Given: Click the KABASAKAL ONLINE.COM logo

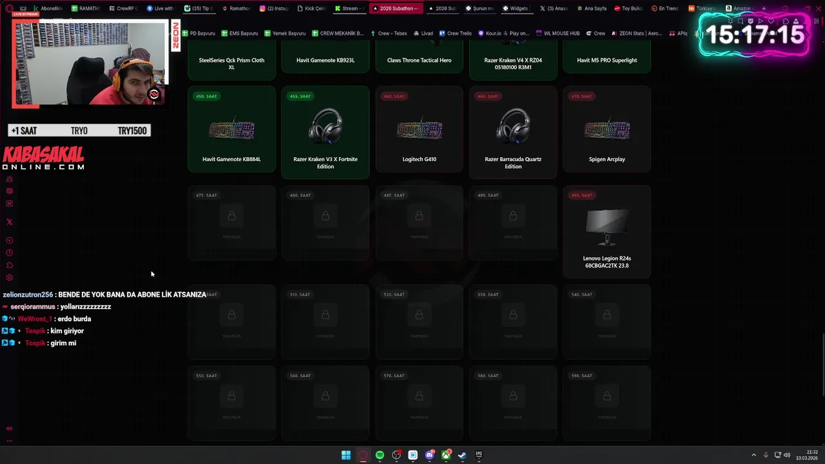Looking at the screenshot, I should tap(43, 159).
